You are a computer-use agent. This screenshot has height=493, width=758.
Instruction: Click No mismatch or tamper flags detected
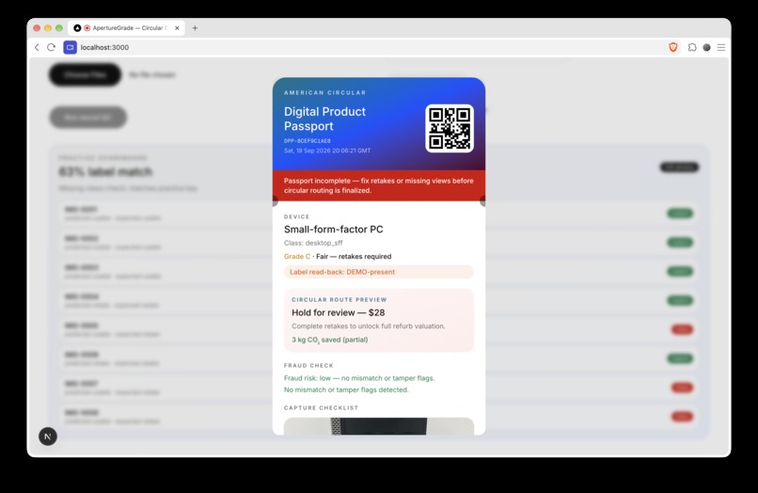(346, 390)
